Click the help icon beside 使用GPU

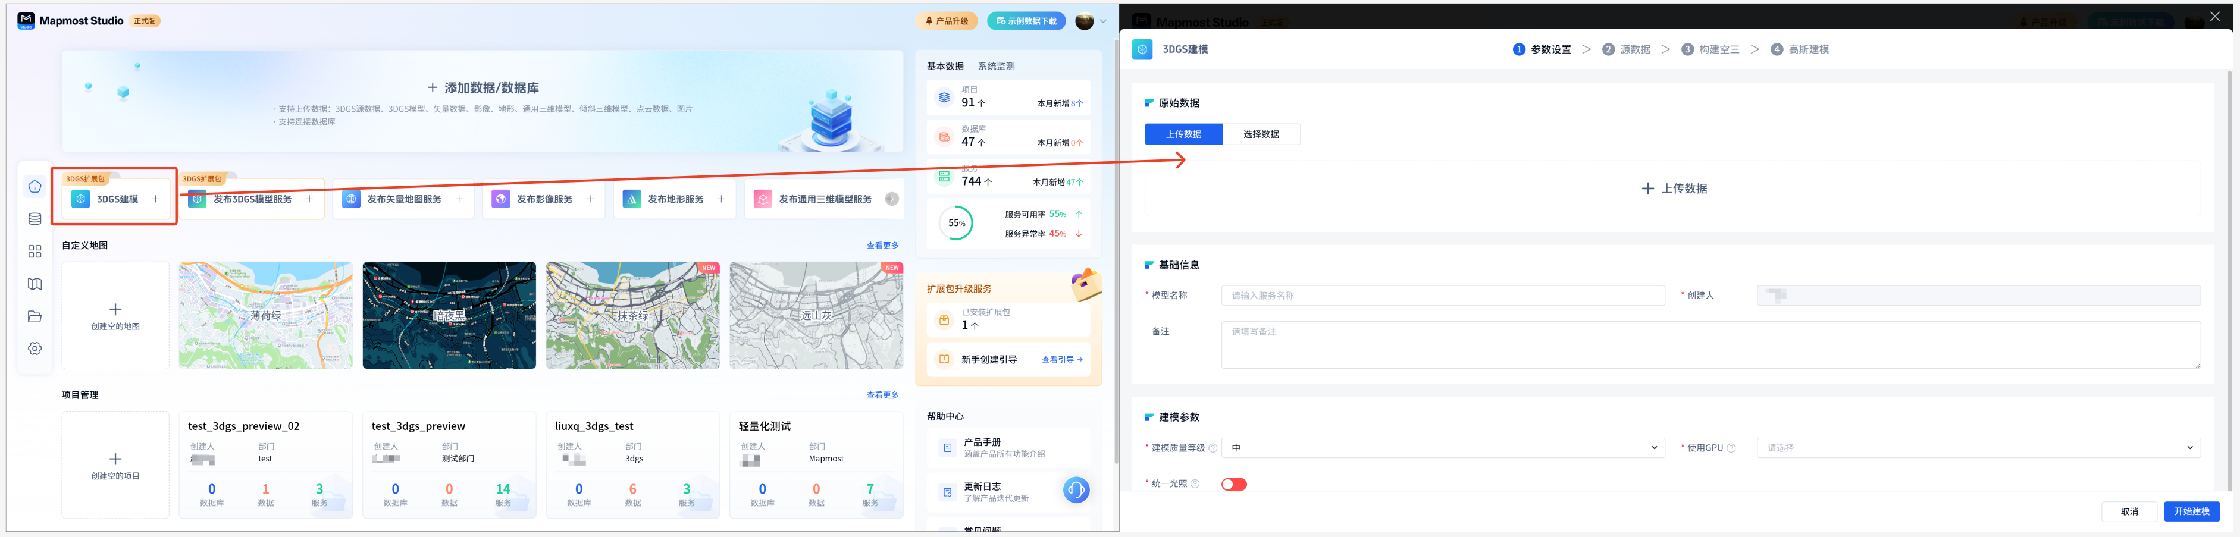[1731, 448]
